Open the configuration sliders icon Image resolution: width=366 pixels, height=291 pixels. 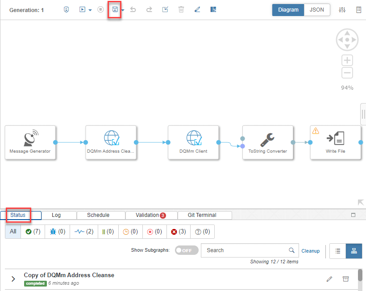(x=342, y=10)
